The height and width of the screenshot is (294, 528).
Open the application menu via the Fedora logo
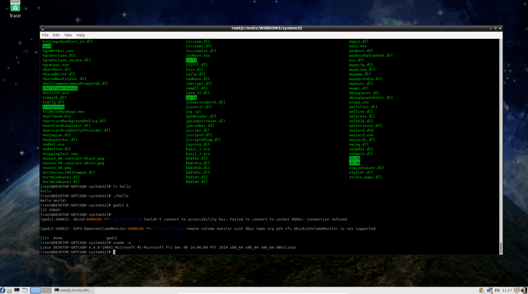point(3,290)
